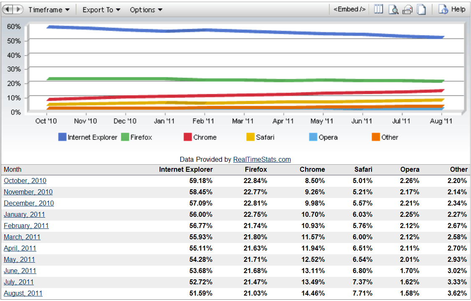Click the Embed code button
471x301 pixels.
pyautogui.click(x=349, y=9)
